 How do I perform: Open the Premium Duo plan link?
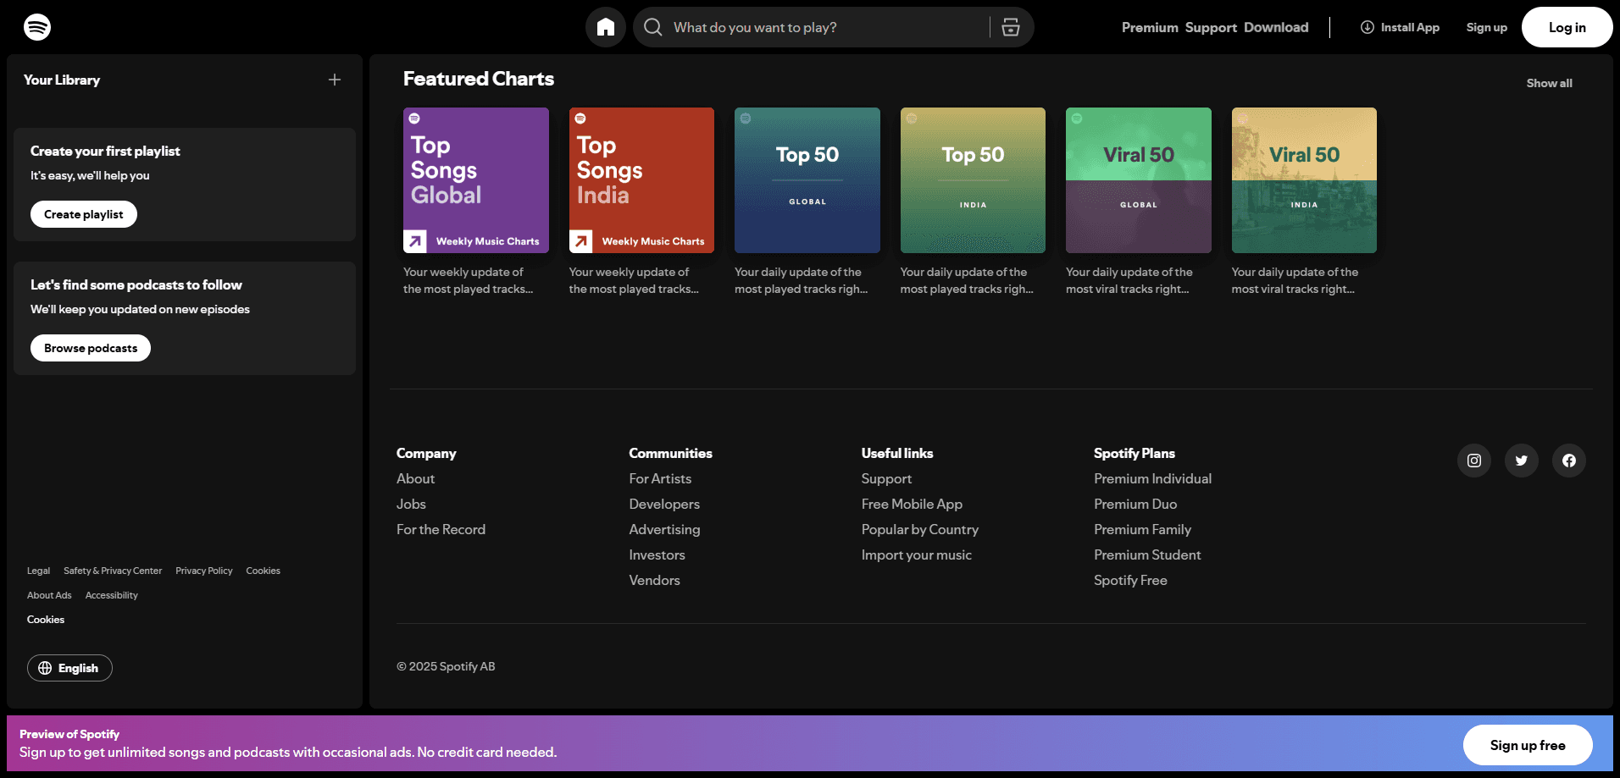pos(1135,504)
